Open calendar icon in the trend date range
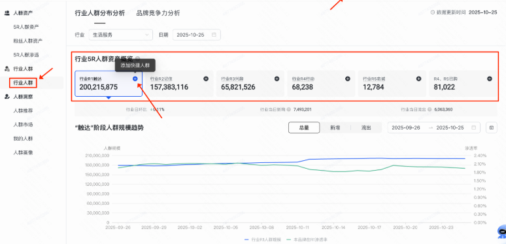 pyautogui.click(x=474, y=128)
